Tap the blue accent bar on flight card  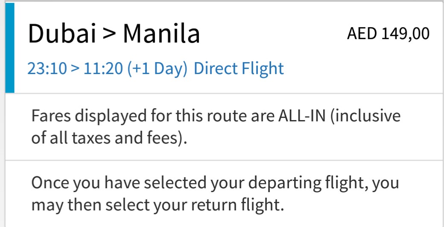coord(10,47)
